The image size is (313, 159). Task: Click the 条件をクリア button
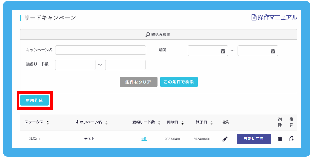(x=138, y=82)
